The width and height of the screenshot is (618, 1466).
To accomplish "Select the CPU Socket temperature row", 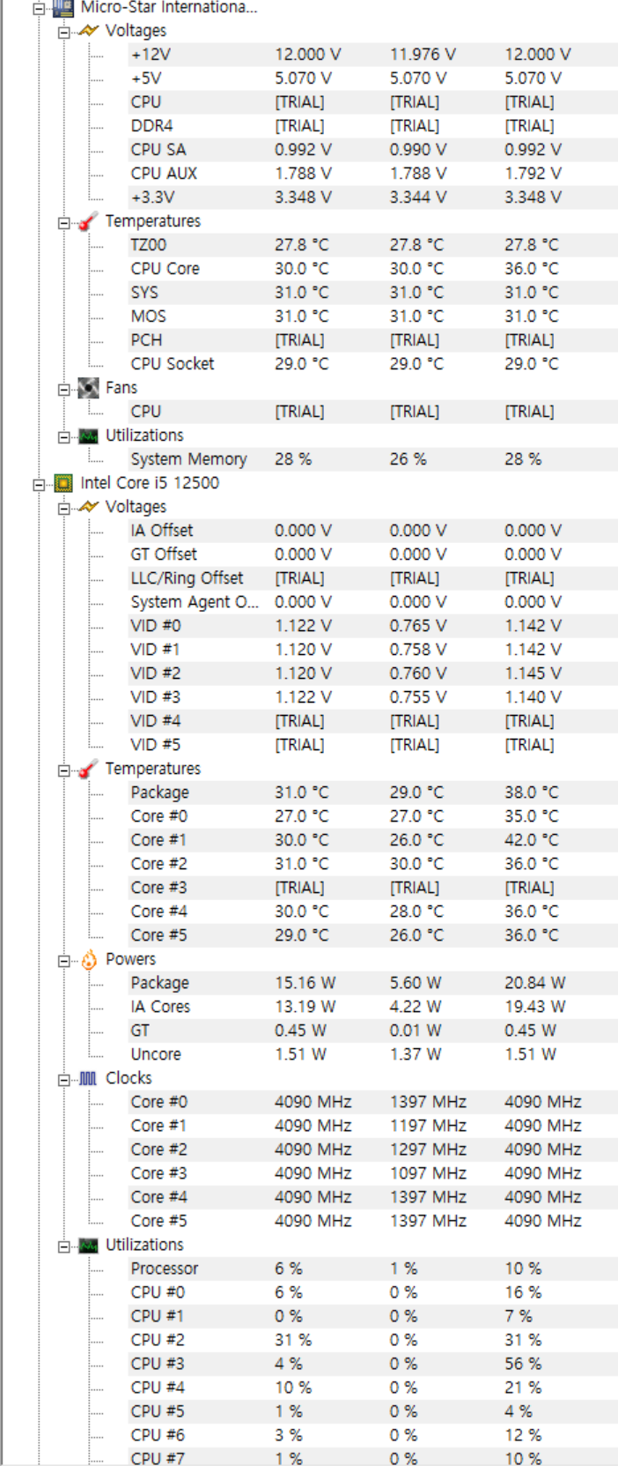I will point(373,364).
